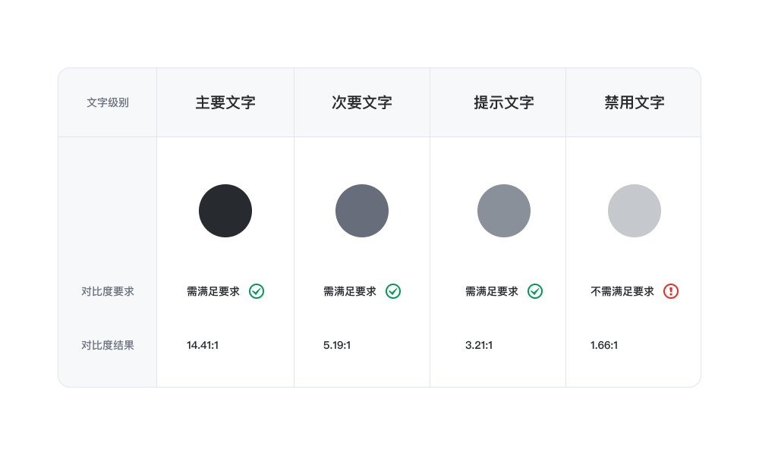The image size is (759, 455).
Task: Click the 文字级别 header label
Action: [108, 102]
